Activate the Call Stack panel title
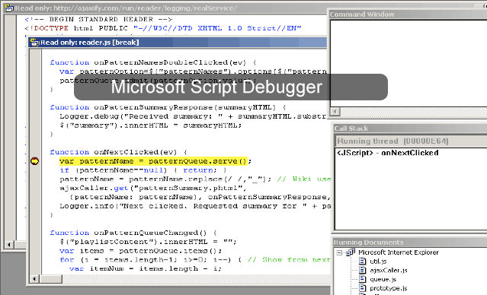Image resolution: width=487 pixels, height=295 pixels. click(410, 128)
